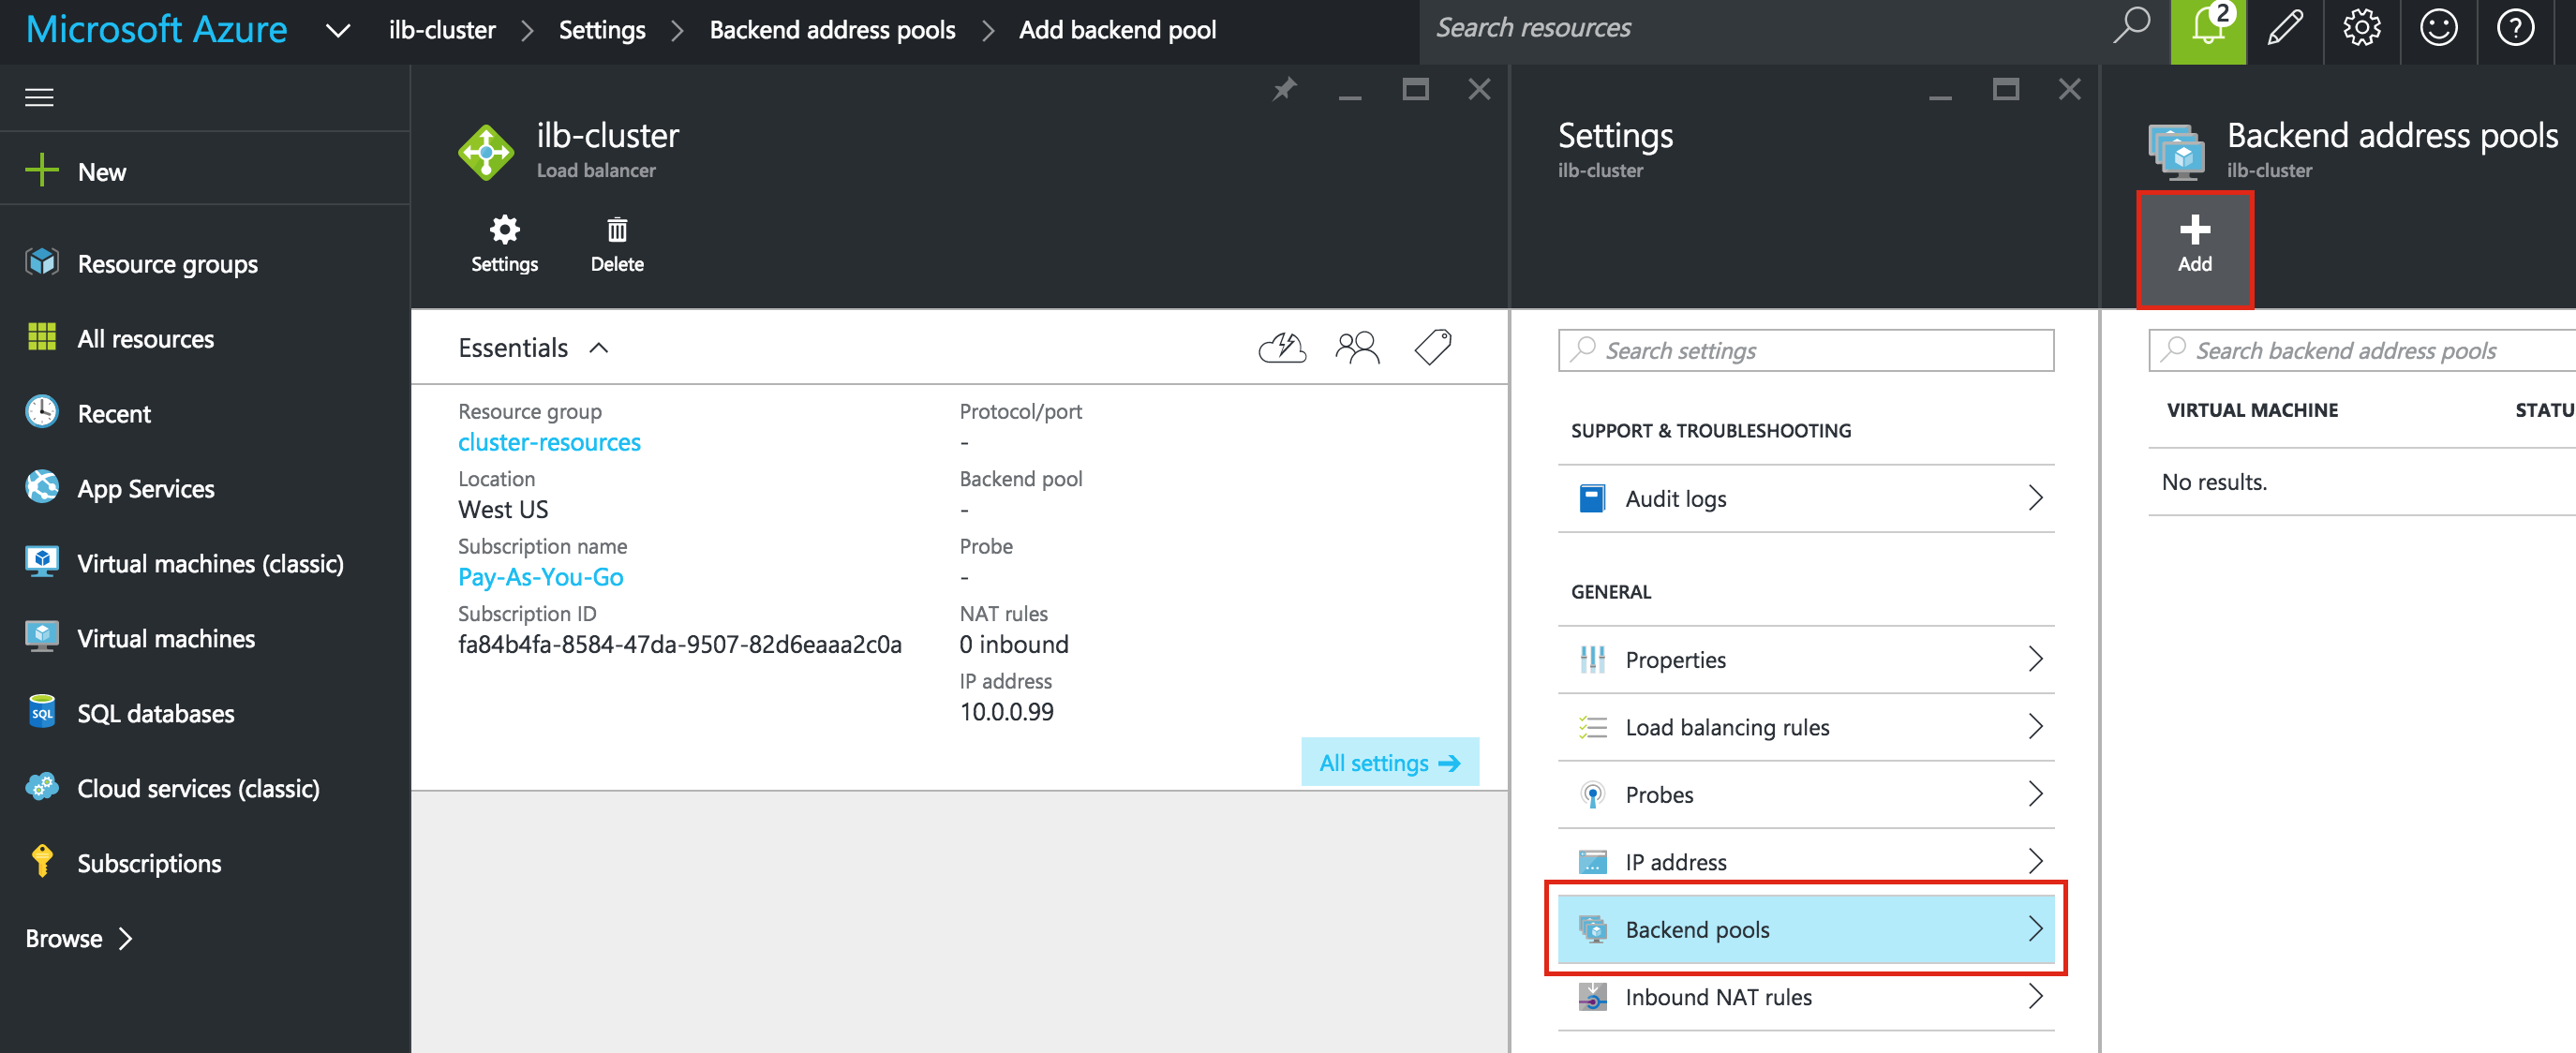Collapse the Essentials section

pos(599,348)
